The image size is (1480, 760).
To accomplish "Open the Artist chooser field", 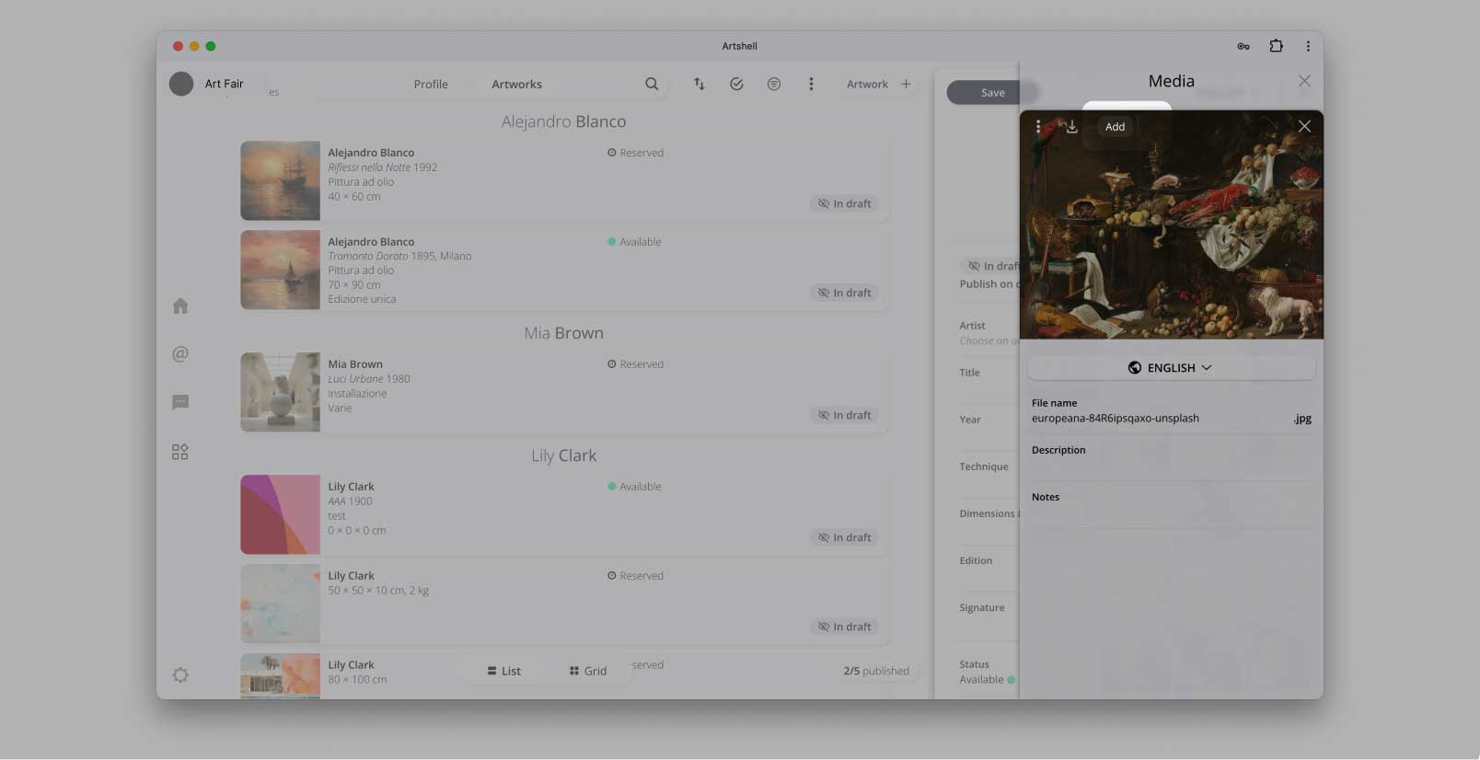I will [989, 333].
